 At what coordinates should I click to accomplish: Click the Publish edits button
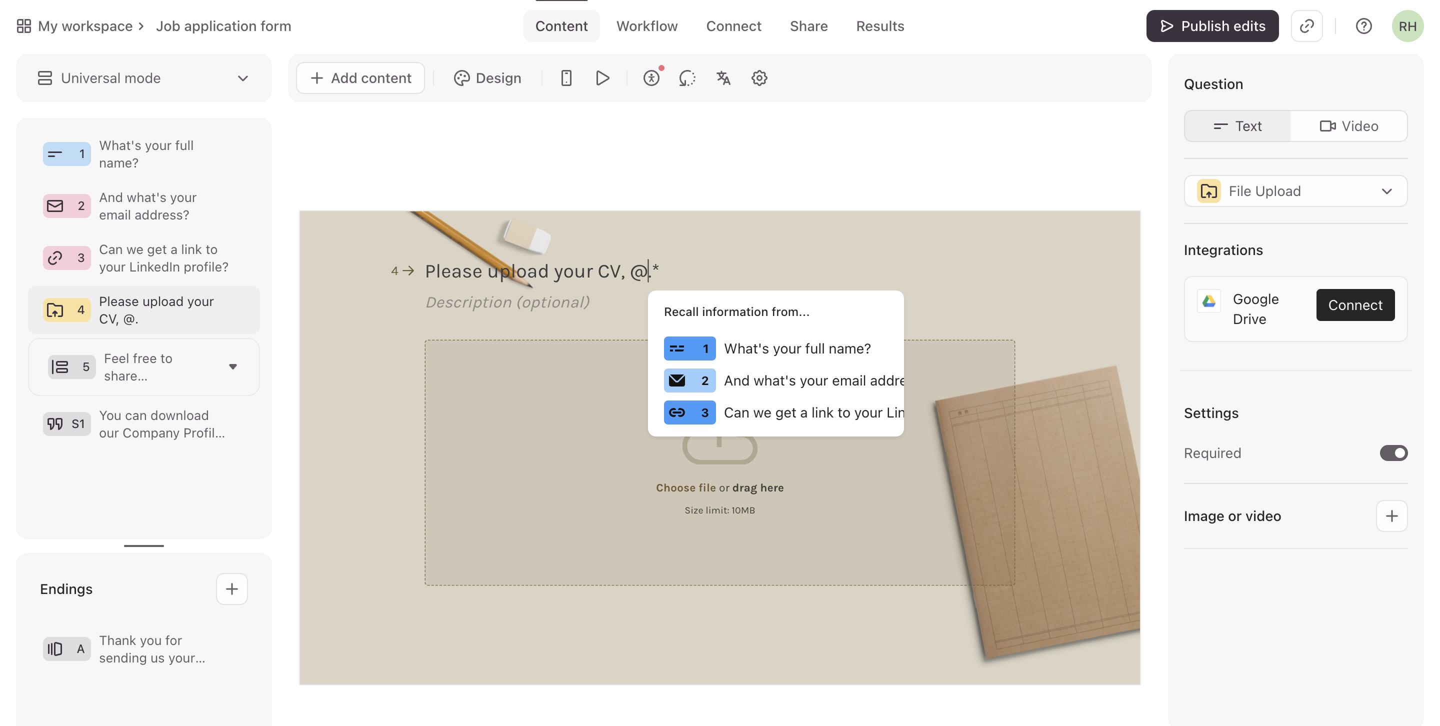1212,26
